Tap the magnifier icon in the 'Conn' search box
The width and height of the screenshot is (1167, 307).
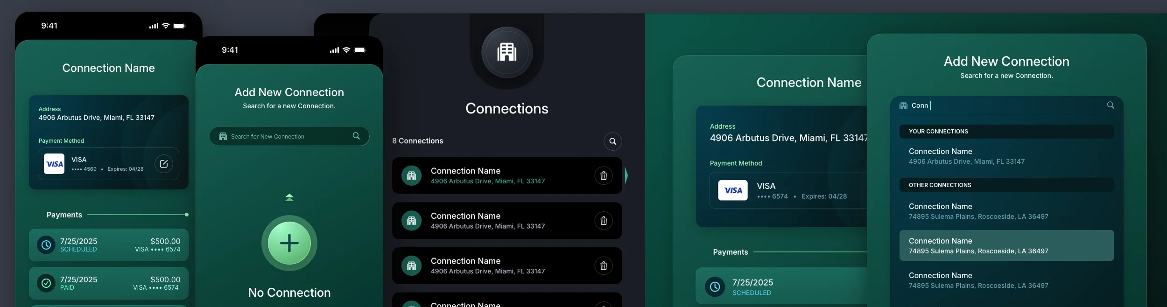click(1111, 105)
